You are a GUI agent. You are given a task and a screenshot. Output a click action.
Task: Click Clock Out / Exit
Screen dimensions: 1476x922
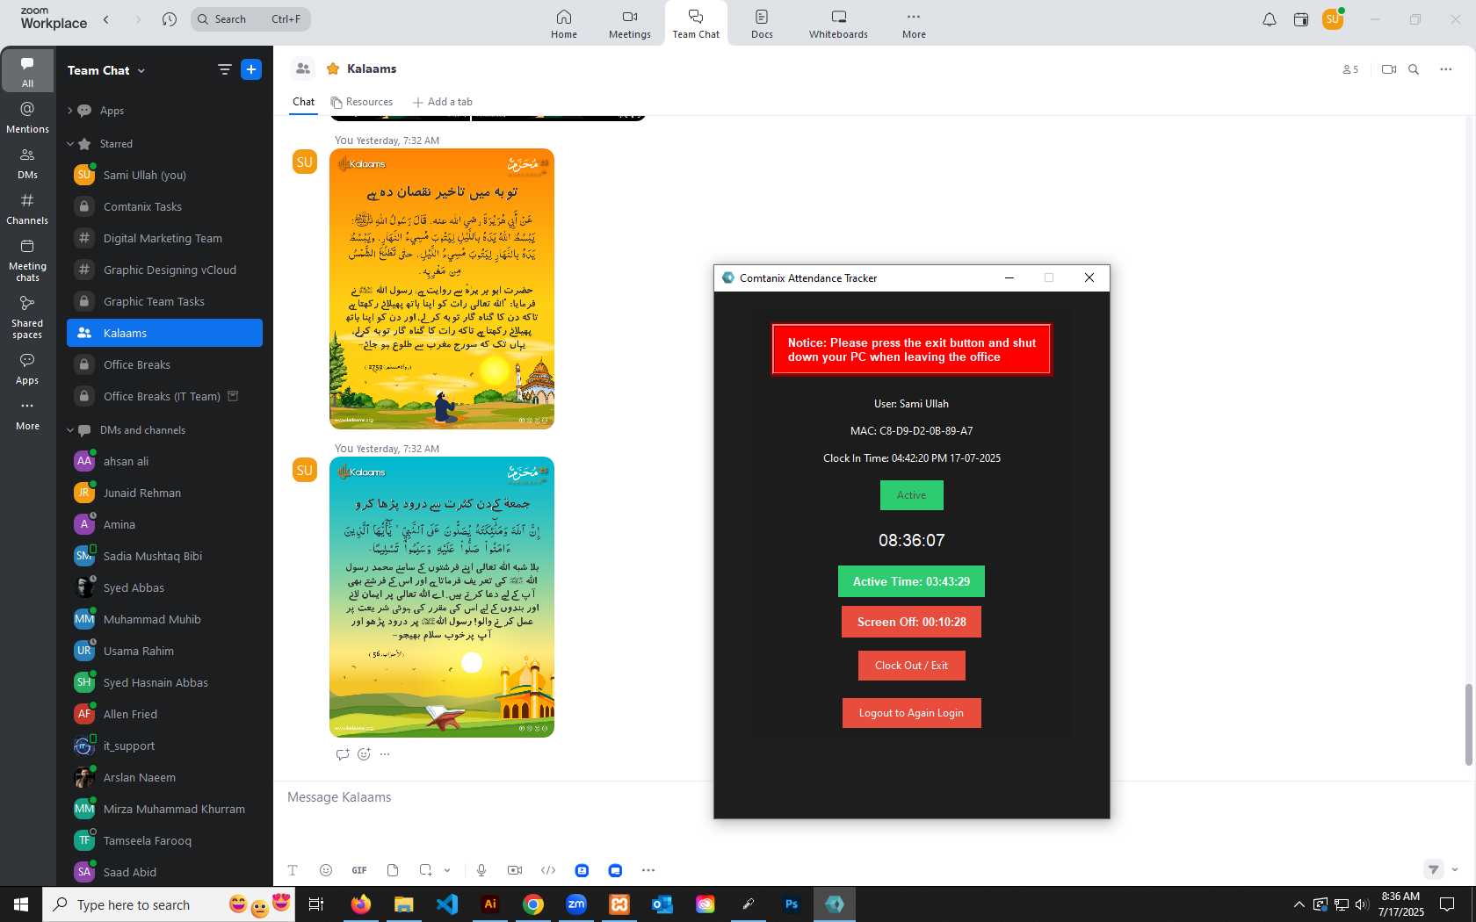point(911,666)
